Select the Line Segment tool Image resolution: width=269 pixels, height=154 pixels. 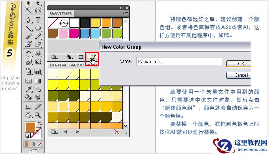[28, 28]
